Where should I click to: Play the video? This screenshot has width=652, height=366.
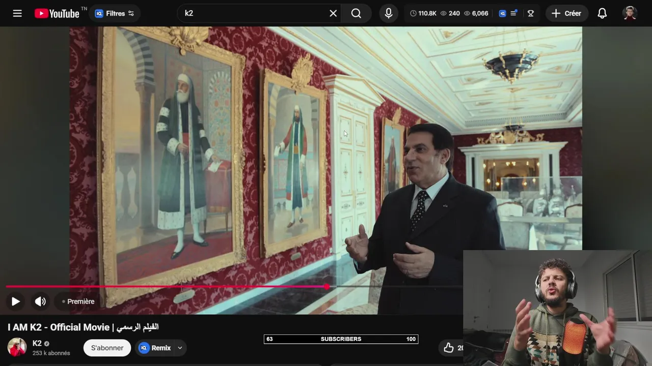(16, 301)
